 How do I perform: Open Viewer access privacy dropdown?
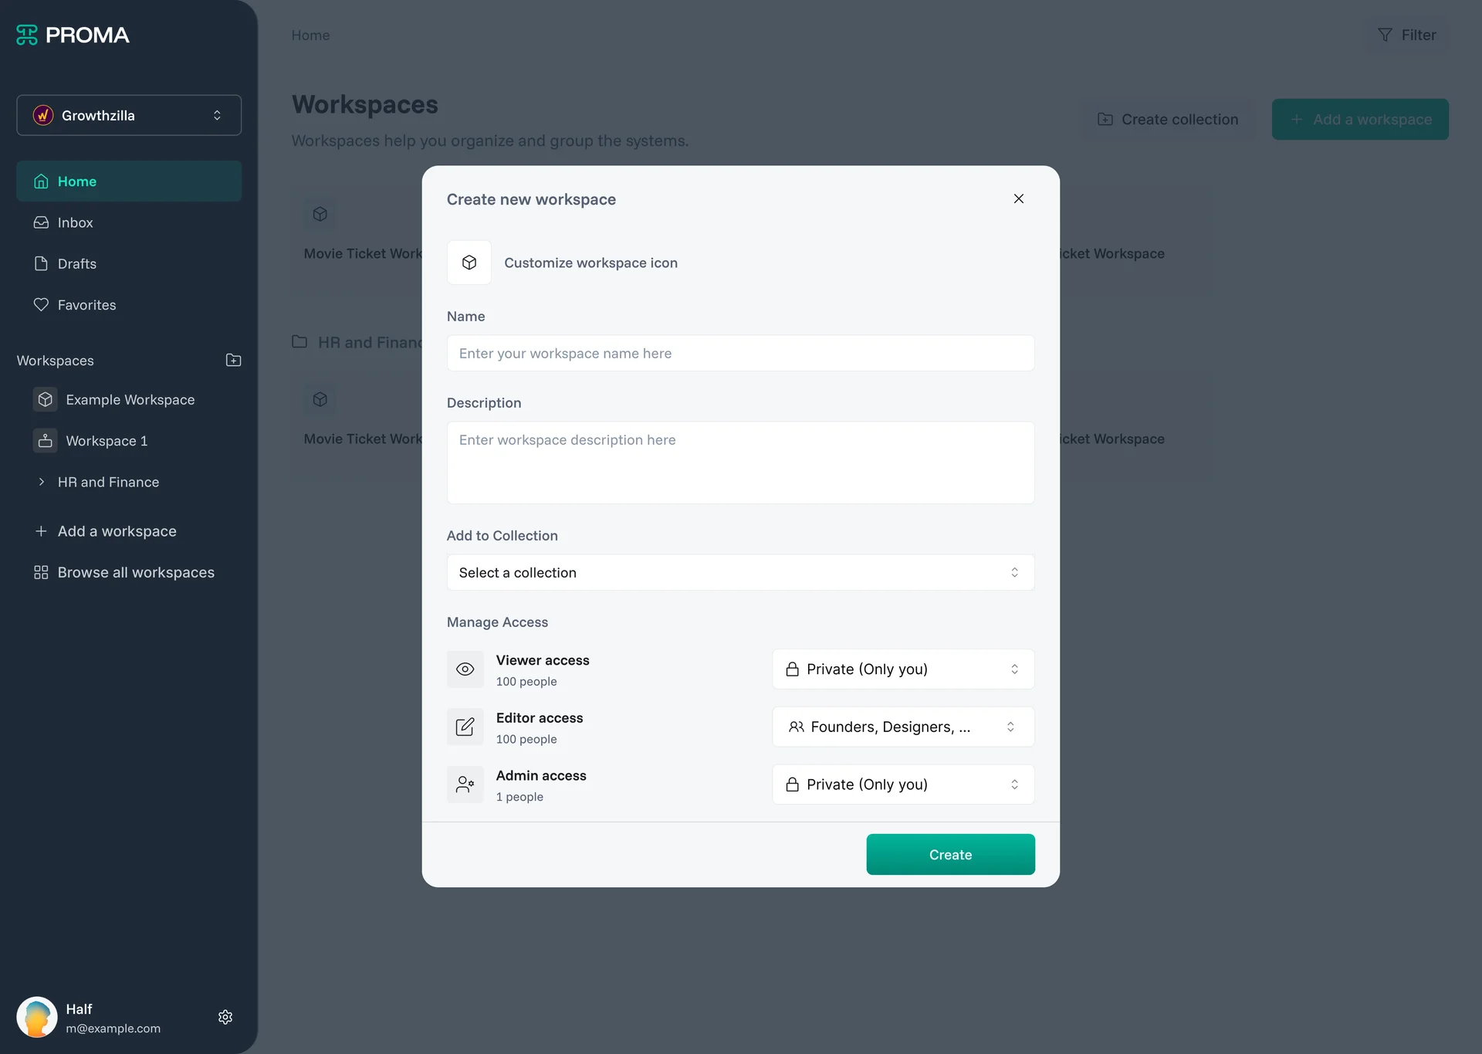point(902,669)
